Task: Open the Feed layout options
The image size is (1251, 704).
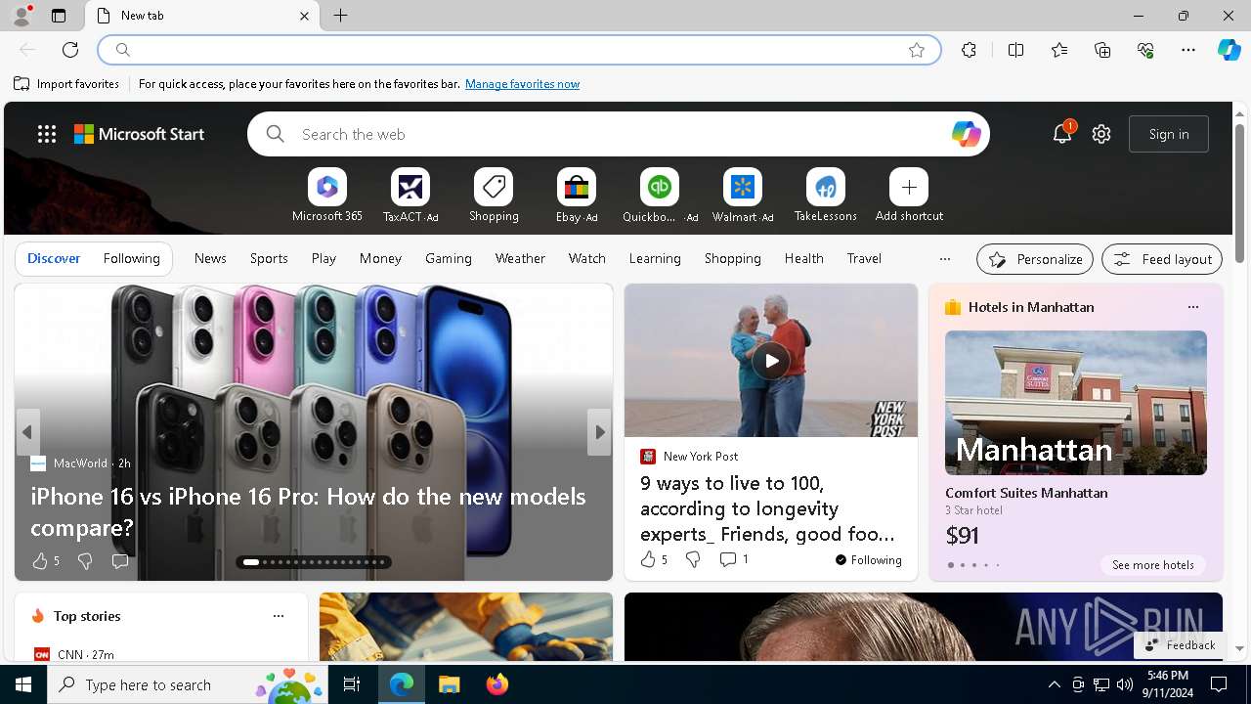Action: coord(1162,259)
